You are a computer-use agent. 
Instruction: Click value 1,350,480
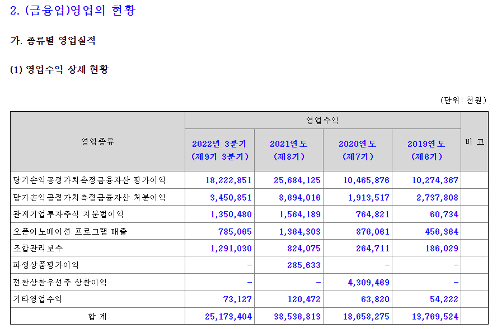tap(231, 214)
